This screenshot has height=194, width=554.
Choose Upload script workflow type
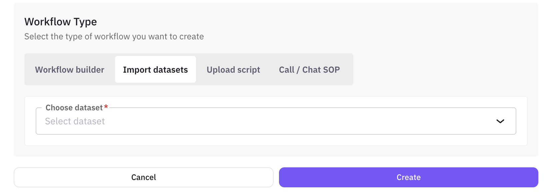click(233, 70)
